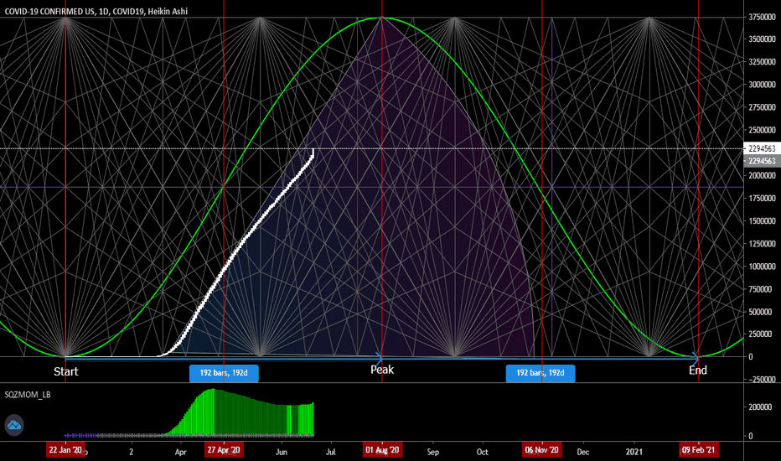Click the Jun label on time axis
This screenshot has width=781, height=461.
(x=282, y=452)
